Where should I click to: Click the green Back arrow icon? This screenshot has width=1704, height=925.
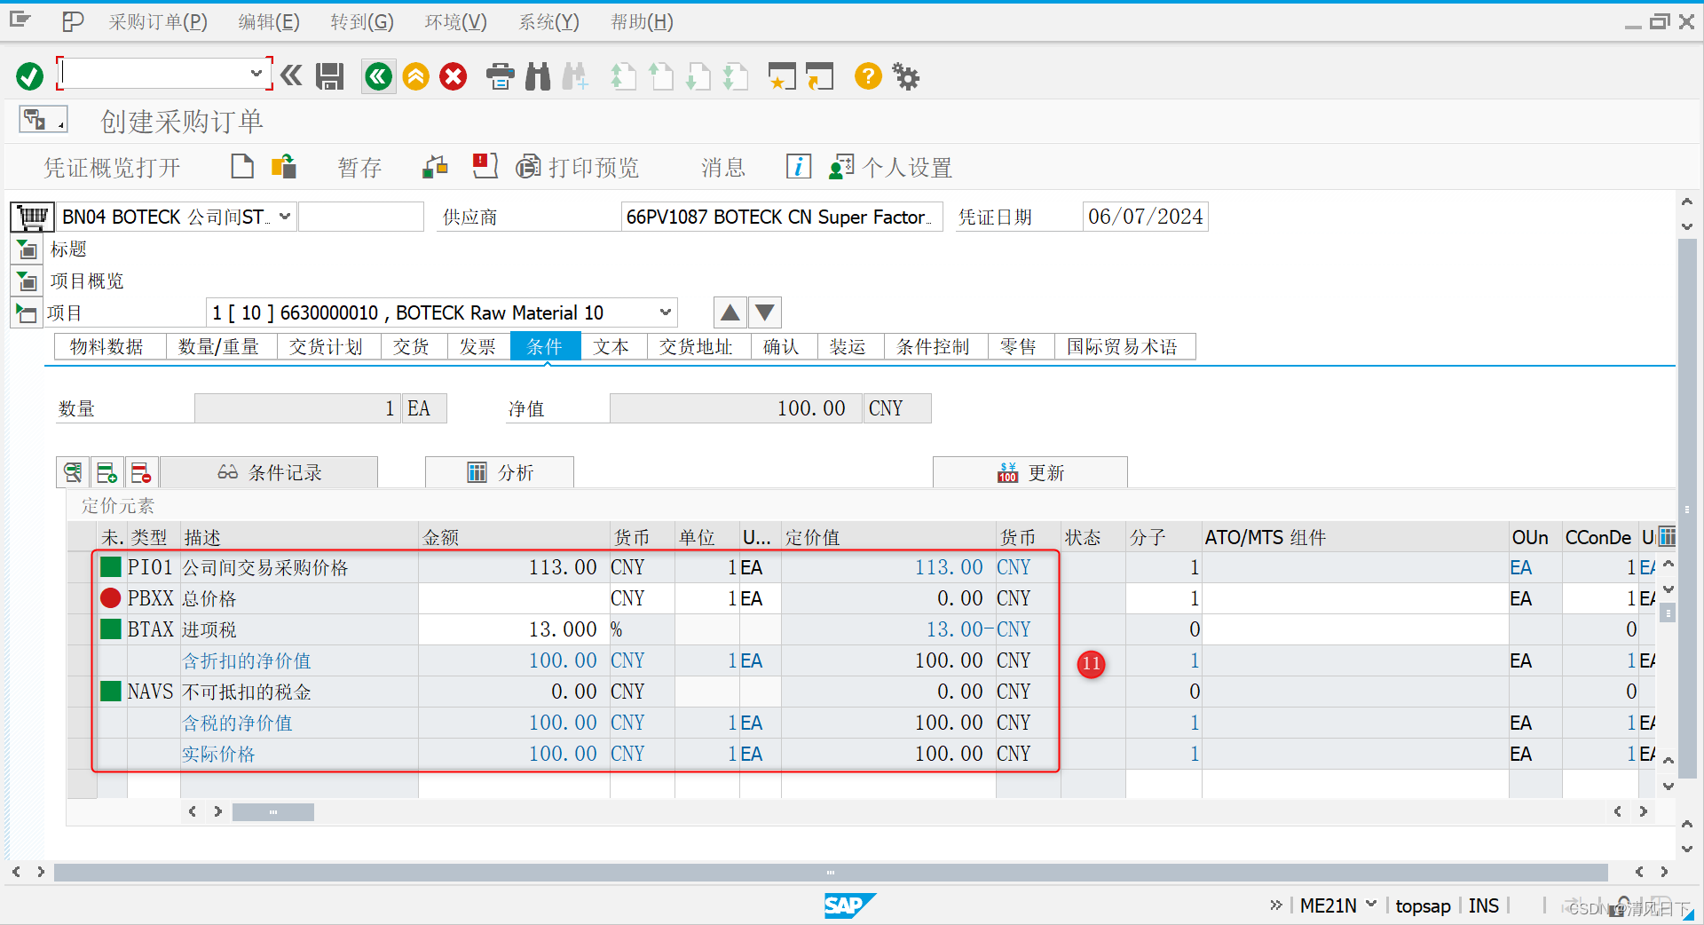[x=379, y=76]
